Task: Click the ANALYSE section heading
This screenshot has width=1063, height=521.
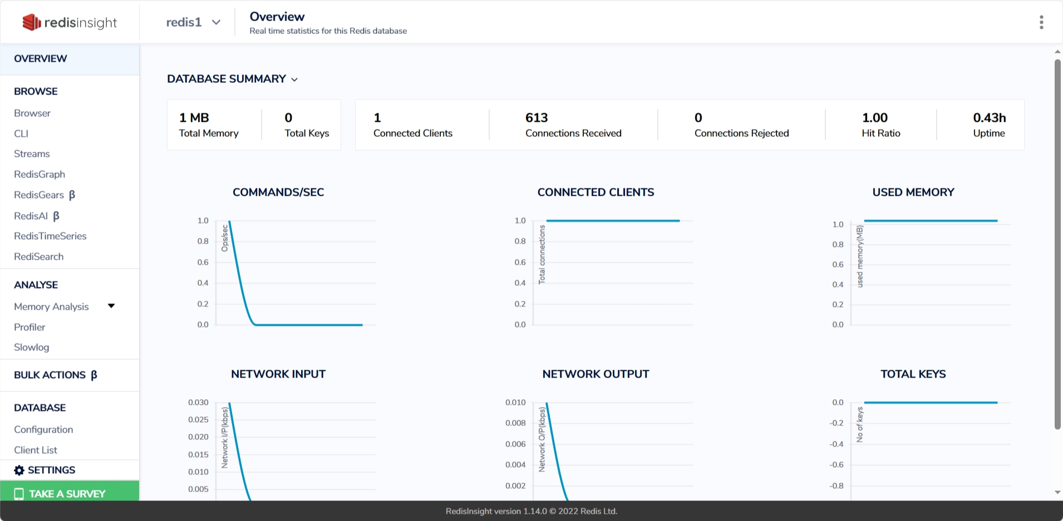Action: coord(36,285)
